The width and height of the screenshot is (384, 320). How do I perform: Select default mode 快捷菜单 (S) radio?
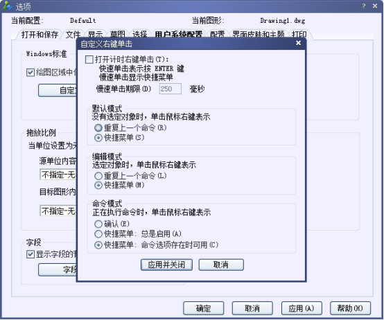click(98, 138)
